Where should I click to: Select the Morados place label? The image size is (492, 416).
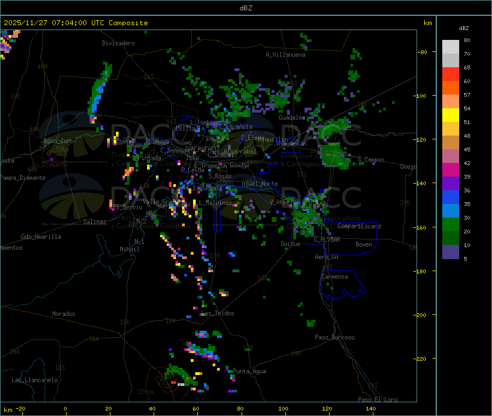pyautogui.click(x=63, y=314)
